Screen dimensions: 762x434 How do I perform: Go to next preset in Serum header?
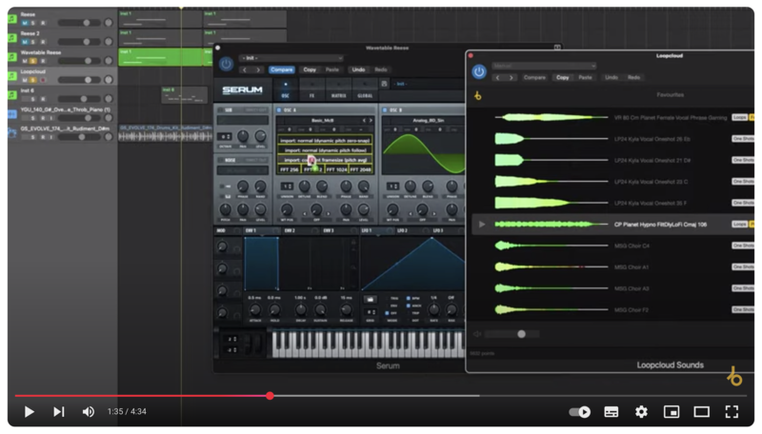[x=258, y=69]
